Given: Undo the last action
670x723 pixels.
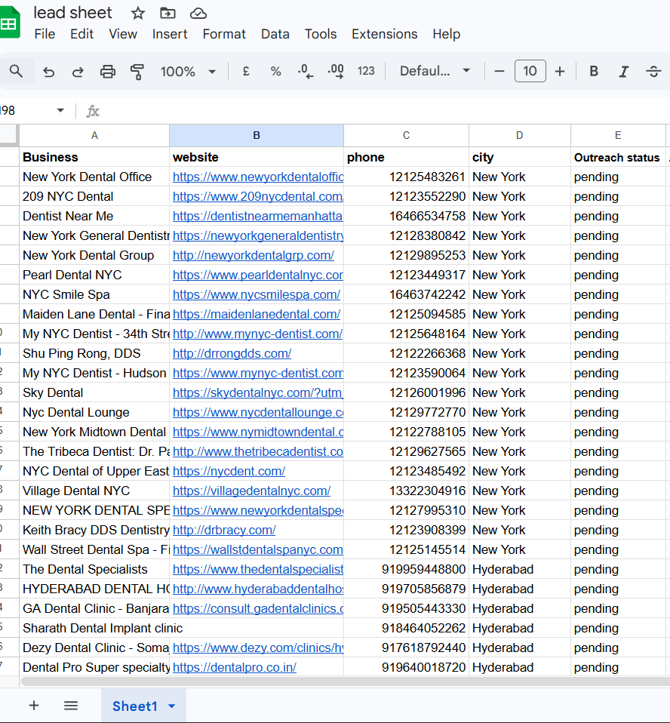Looking at the screenshot, I should (48, 71).
